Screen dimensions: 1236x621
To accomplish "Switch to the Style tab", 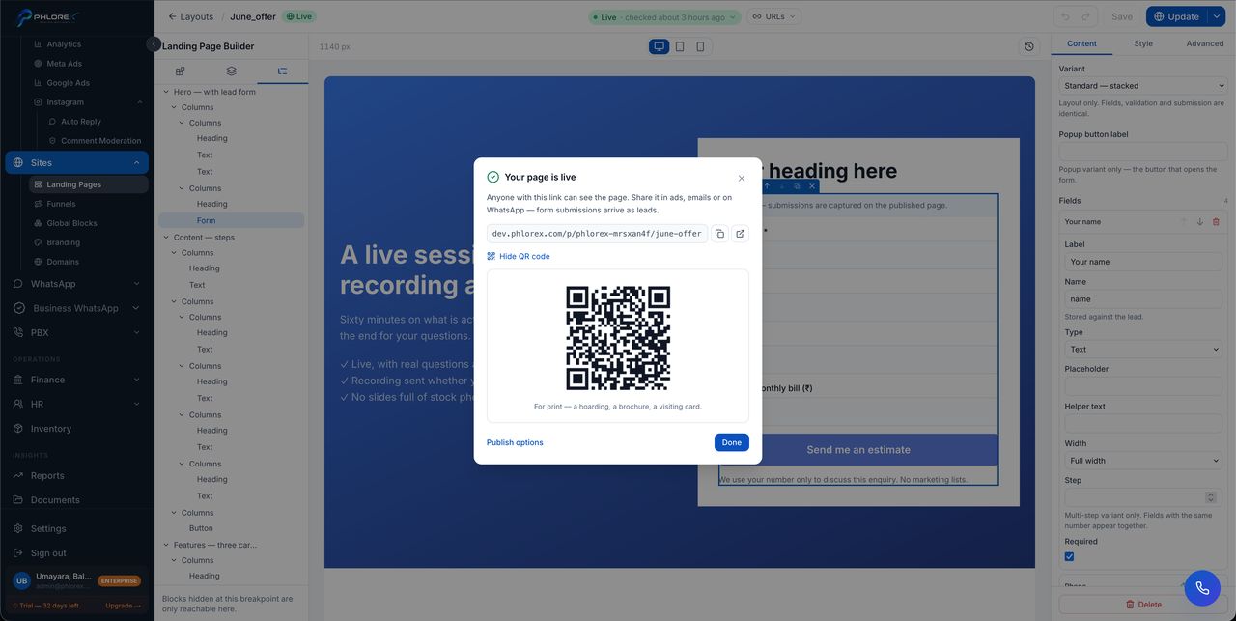I will click(x=1143, y=43).
